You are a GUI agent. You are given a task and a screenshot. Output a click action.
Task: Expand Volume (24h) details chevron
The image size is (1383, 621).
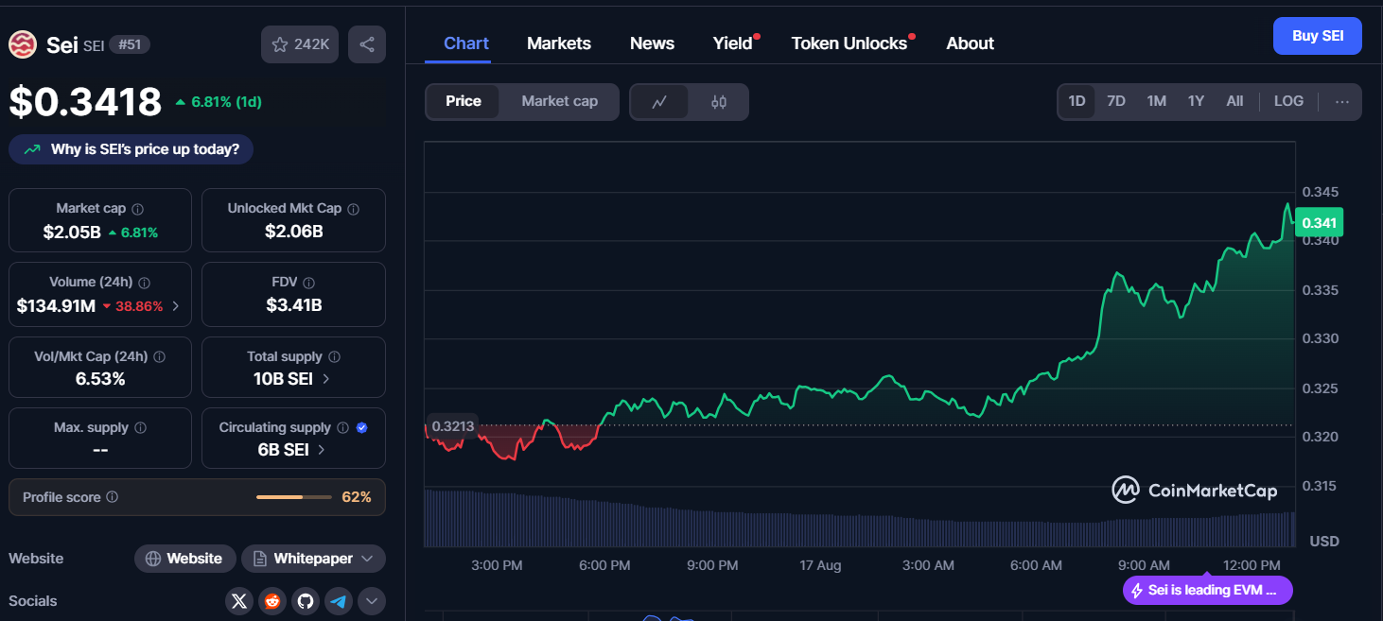[175, 306]
